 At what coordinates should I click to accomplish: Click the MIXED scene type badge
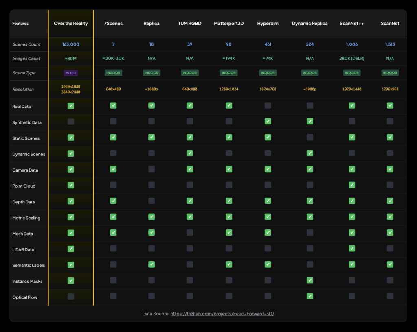click(x=71, y=73)
